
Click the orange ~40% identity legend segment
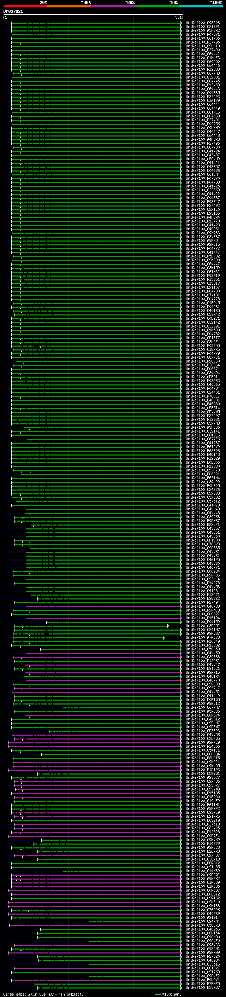pos(69,6)
